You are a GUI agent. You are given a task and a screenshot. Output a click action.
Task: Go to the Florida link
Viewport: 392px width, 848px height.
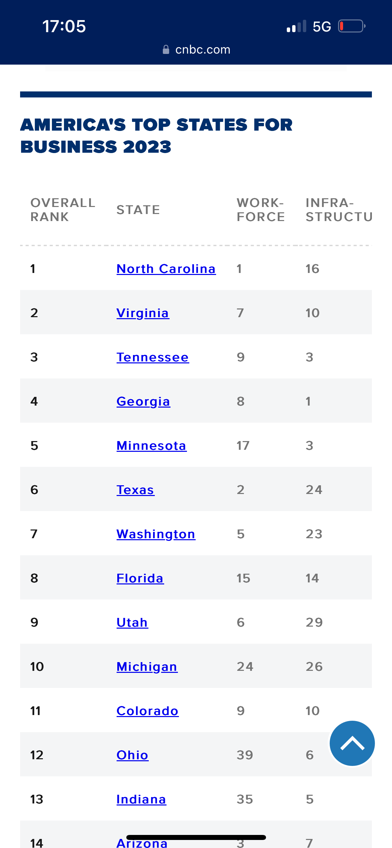point(140,578)
